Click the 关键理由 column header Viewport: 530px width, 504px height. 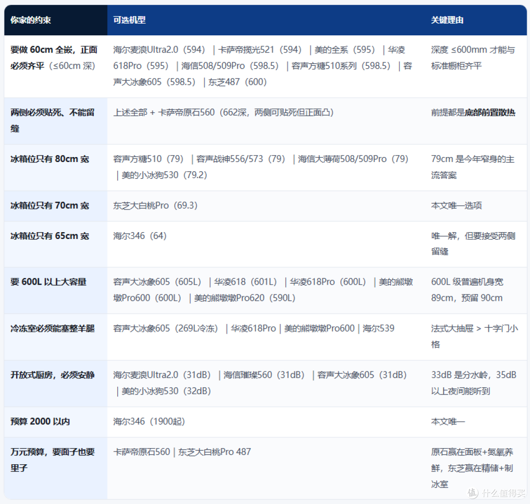point(476,20)
